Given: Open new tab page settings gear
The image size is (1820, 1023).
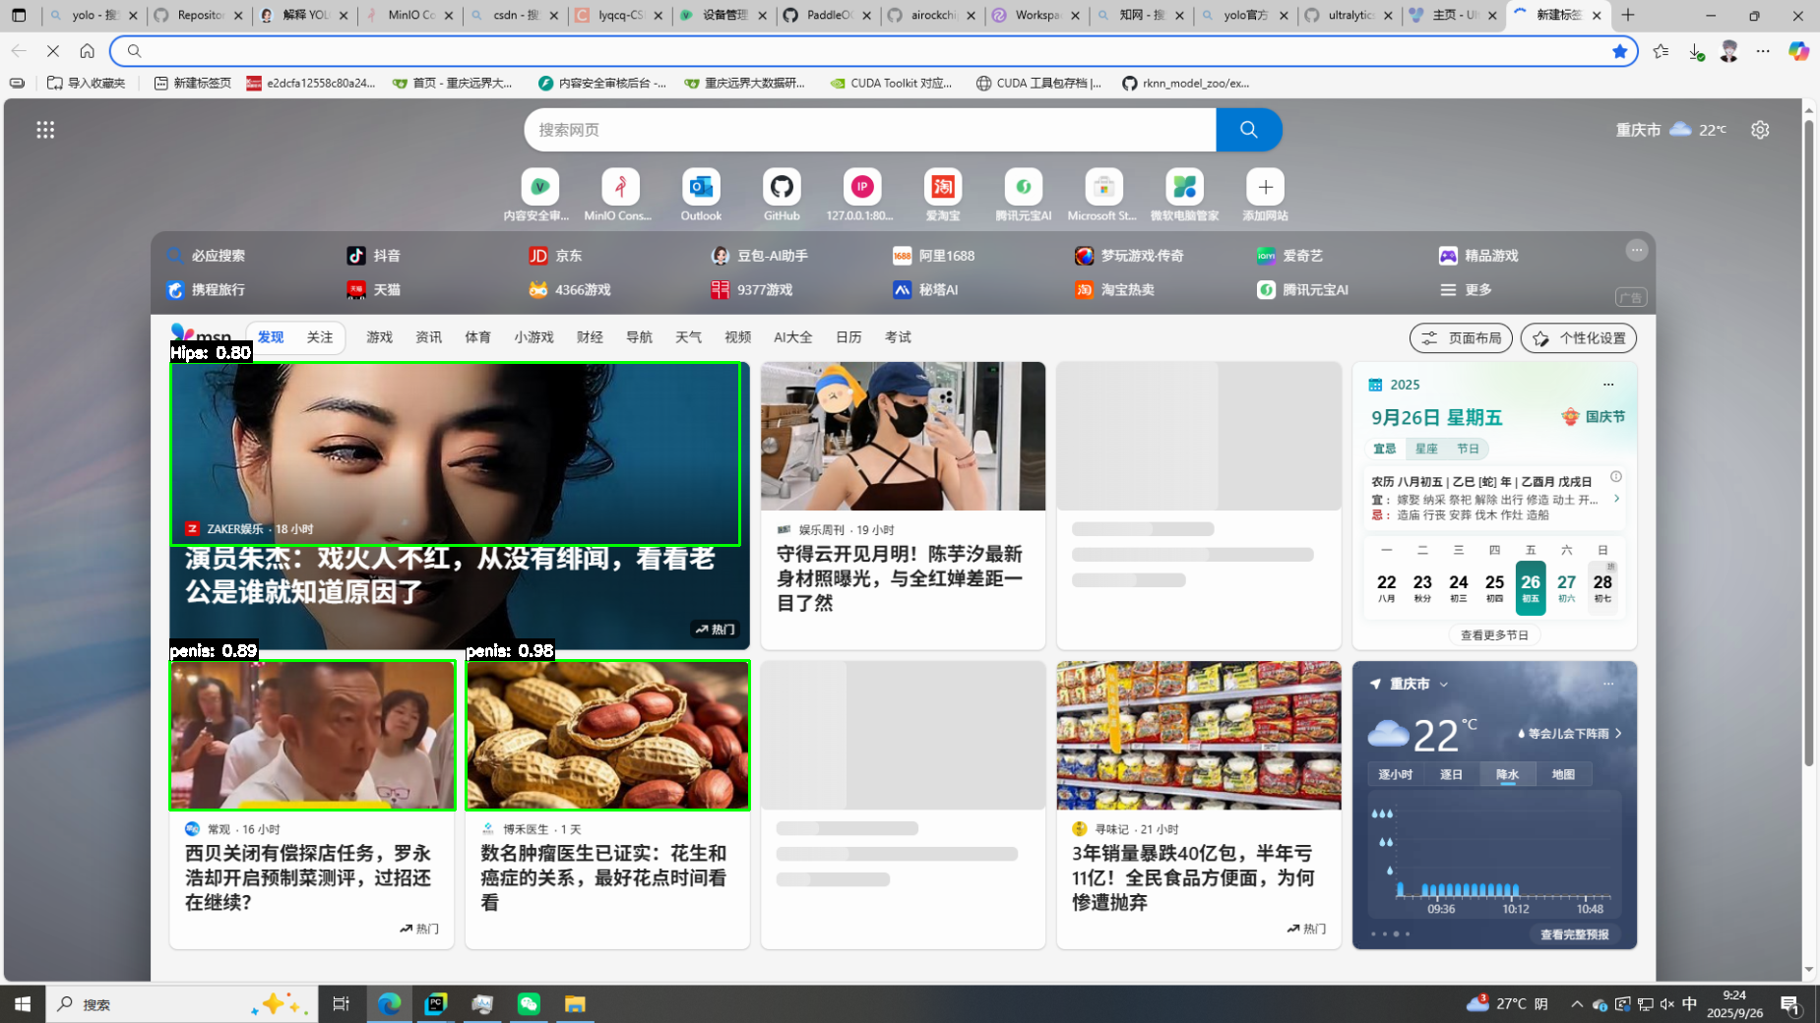Looking at the screenshot, I should click(x=1760, y=130).
